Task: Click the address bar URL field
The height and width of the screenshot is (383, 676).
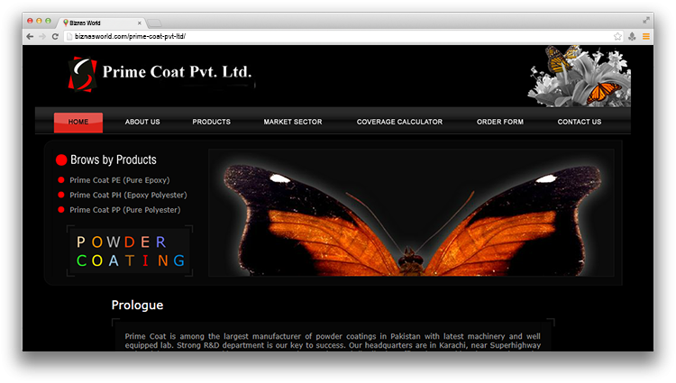Action: pyautogui.click(x=333, y=36)
